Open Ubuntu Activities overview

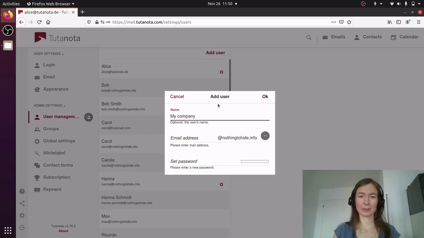11,4
